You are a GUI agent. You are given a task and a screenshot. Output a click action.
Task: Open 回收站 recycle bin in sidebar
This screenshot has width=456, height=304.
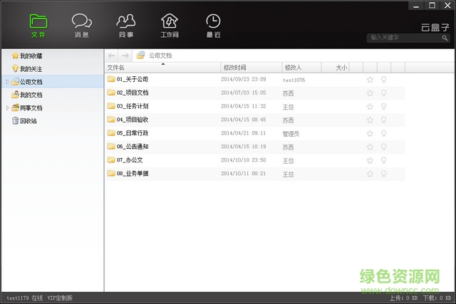click(28, 121)
